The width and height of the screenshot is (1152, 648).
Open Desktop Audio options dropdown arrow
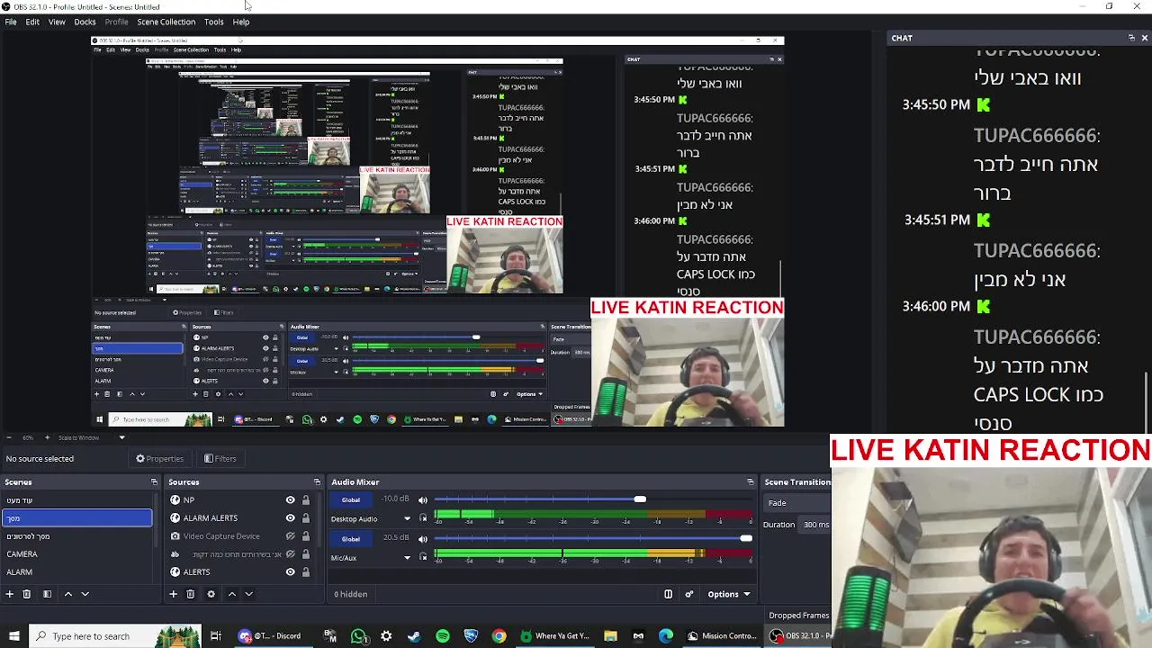pos(407,519)
